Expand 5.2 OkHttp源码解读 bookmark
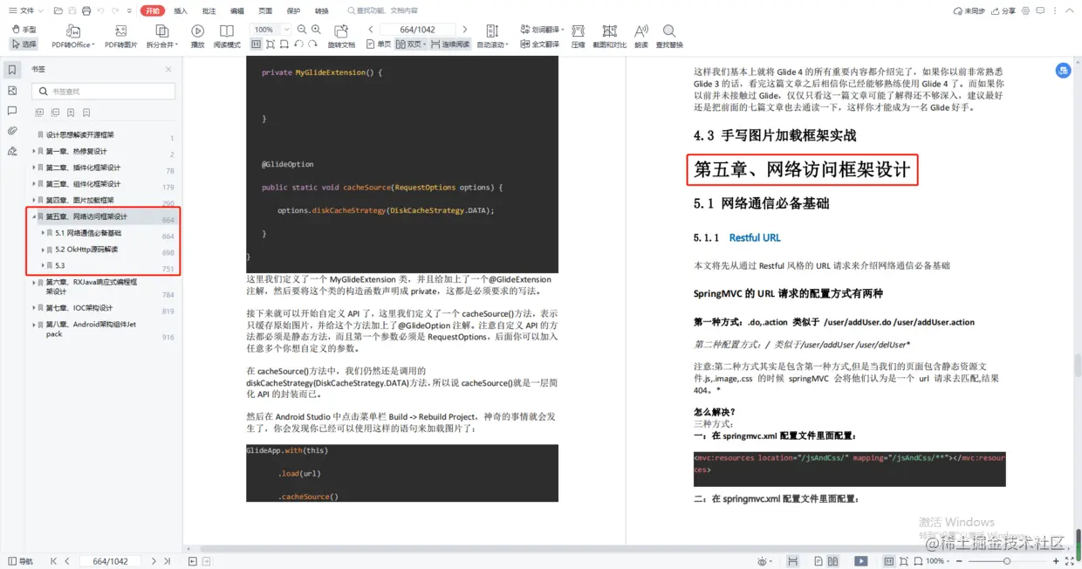Image resolution: width=1082 pixels, height=569 pixels. (43, 250)
